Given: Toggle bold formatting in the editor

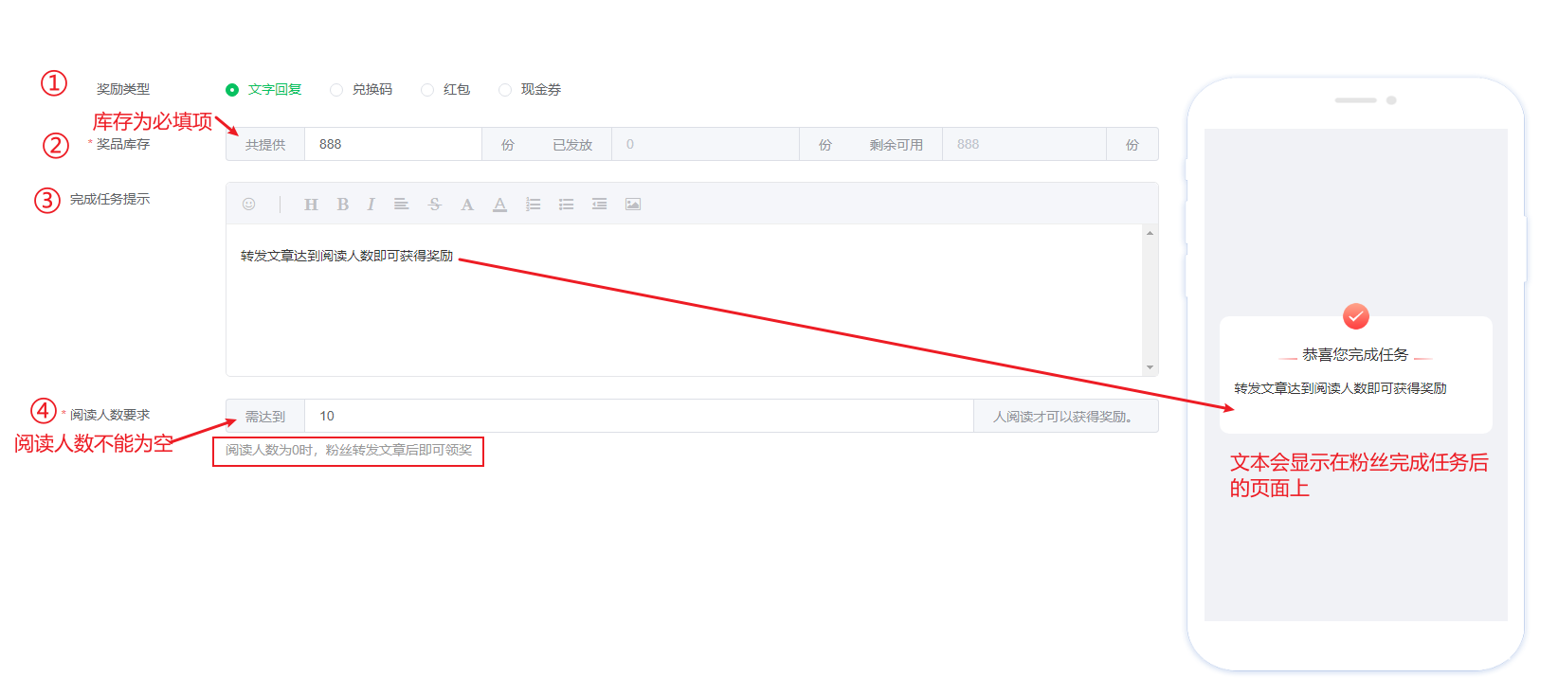Looking at the screenshot, I should point(343,205).
